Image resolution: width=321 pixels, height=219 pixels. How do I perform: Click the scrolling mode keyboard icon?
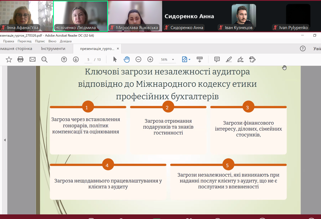pyautogui.click(x=200, y=59)
